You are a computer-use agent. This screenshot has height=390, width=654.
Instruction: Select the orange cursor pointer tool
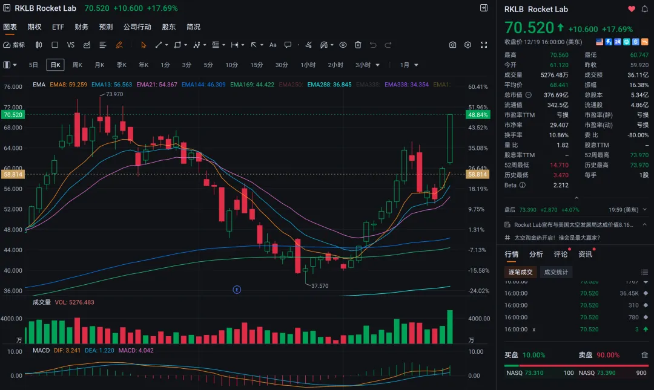pyautogui.click(x=144, y=45)
